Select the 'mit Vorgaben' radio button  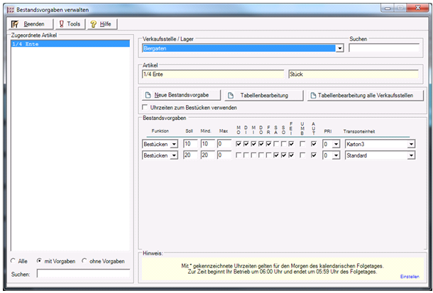pos(39,261)
